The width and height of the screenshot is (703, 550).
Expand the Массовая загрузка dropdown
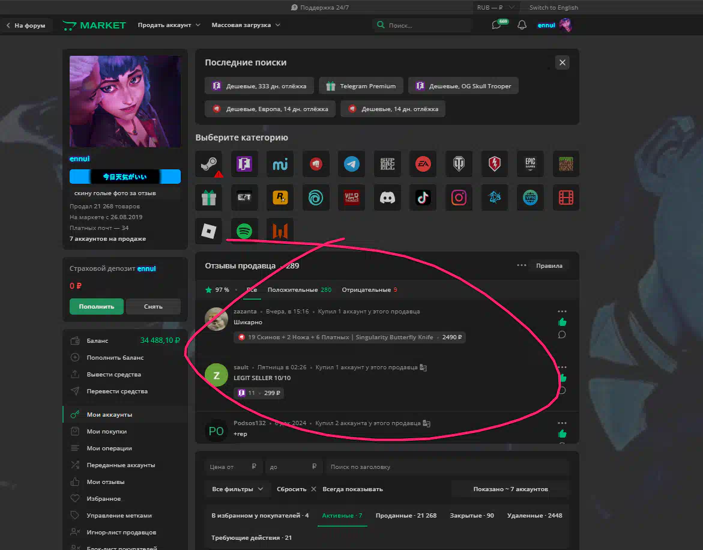tap(246, 25)
